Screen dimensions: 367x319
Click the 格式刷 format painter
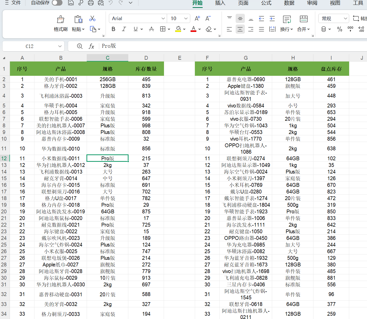tap(60, 23)
